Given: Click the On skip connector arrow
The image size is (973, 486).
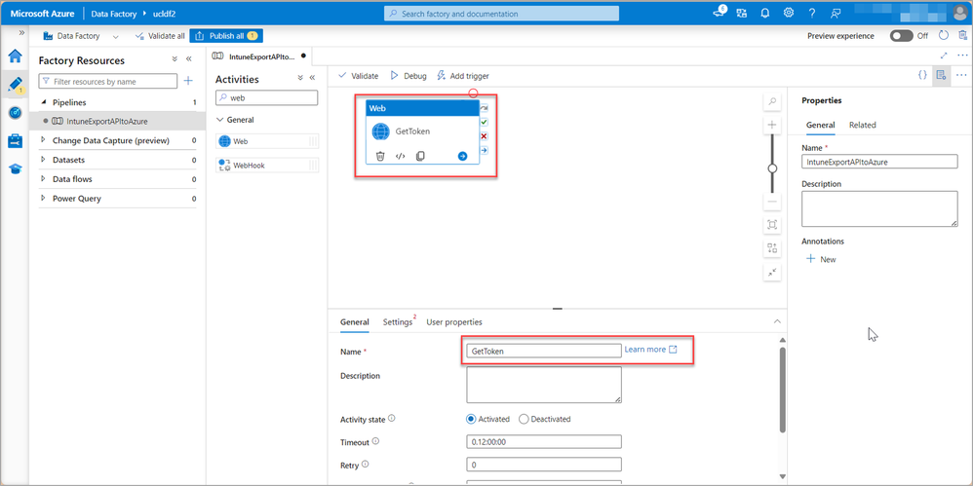Looking at the screenshot, I should pos(484,108).
